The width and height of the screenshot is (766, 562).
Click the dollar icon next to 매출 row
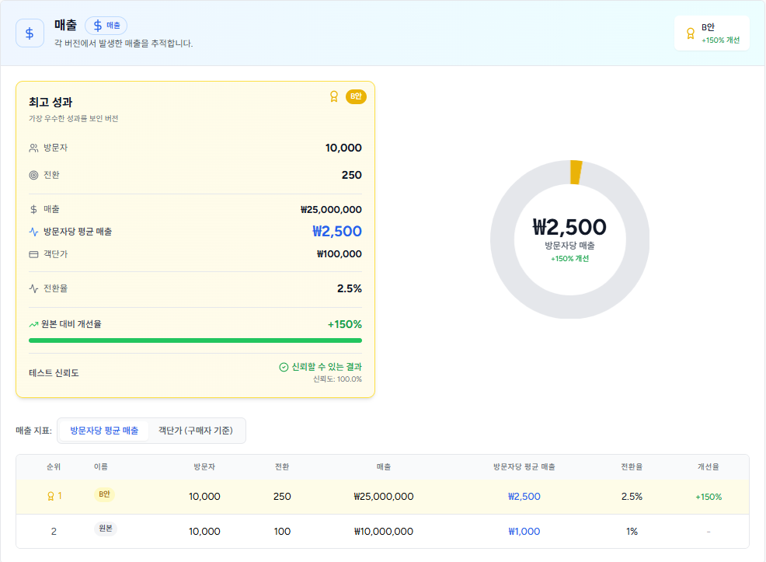[33, 209]
